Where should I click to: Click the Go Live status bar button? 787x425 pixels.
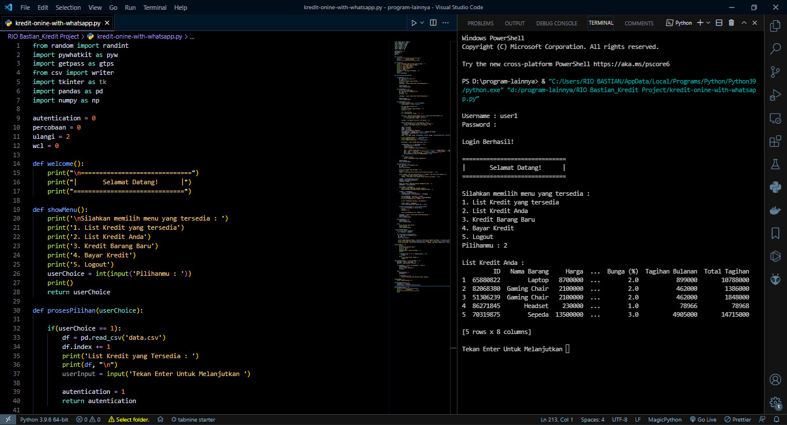pos(703,419)
